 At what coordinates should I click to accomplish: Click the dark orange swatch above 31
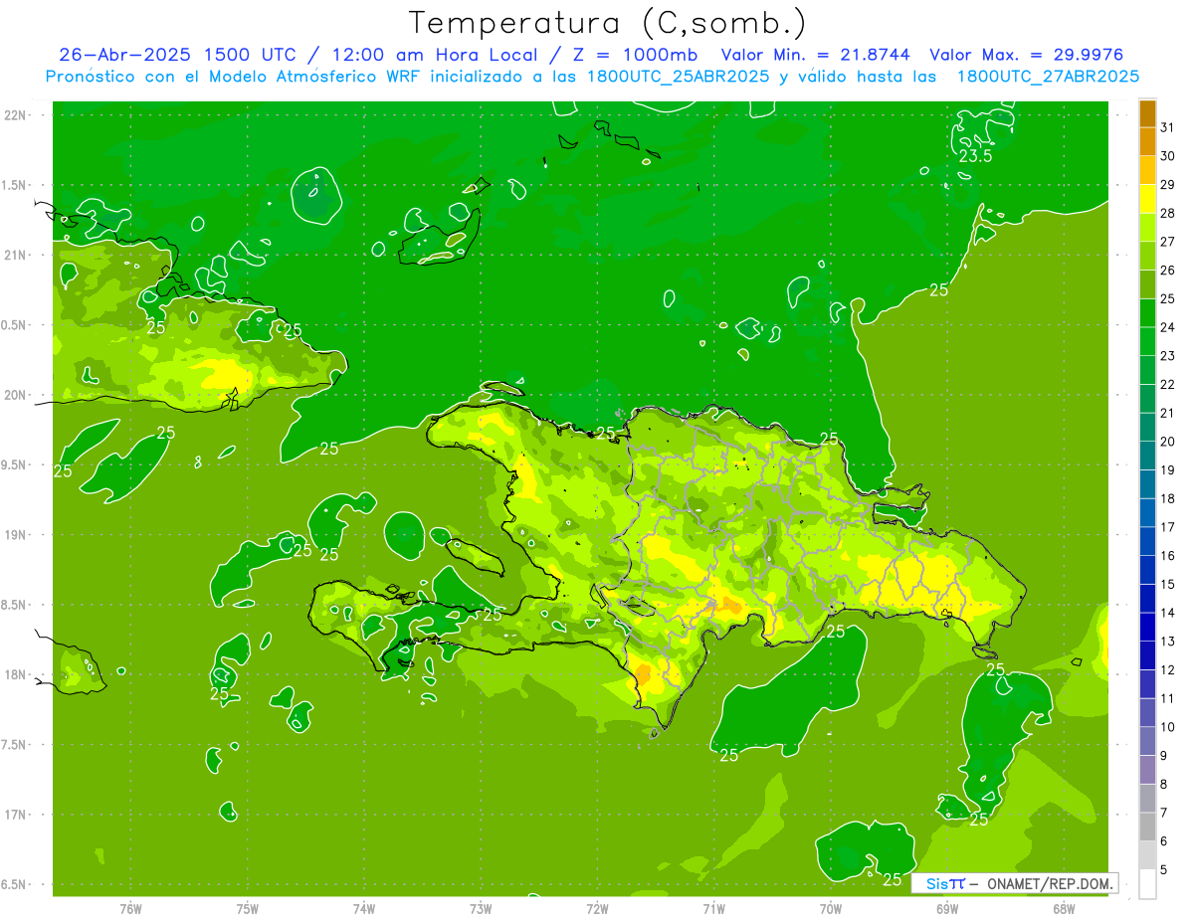click(x=1147, y=114)
